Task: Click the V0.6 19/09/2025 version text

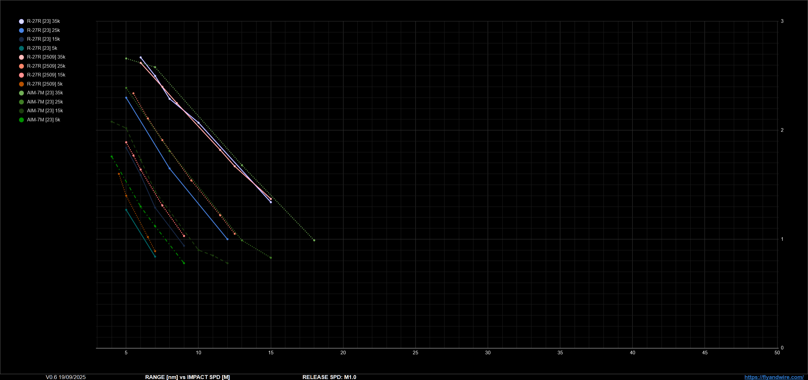Action: [66, 377]
